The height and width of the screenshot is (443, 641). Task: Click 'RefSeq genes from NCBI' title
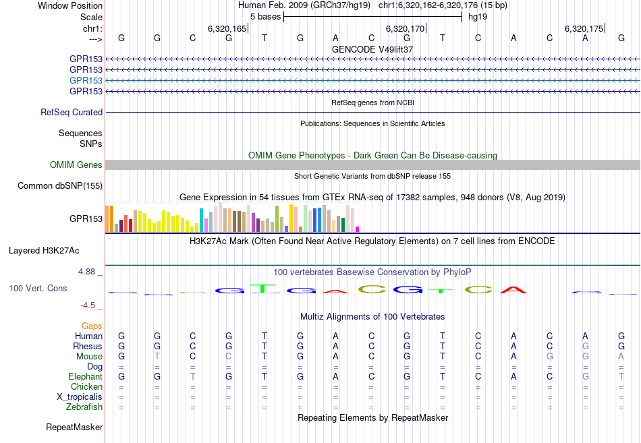point(372,102)
